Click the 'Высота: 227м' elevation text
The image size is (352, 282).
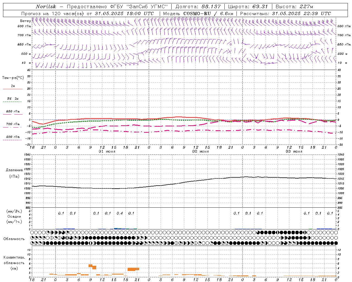(294, 7)
